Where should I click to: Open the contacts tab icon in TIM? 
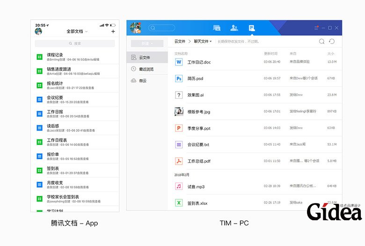[x=234, y=28]
